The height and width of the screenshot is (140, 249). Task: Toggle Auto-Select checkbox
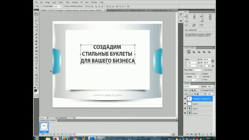pos(44,6)
